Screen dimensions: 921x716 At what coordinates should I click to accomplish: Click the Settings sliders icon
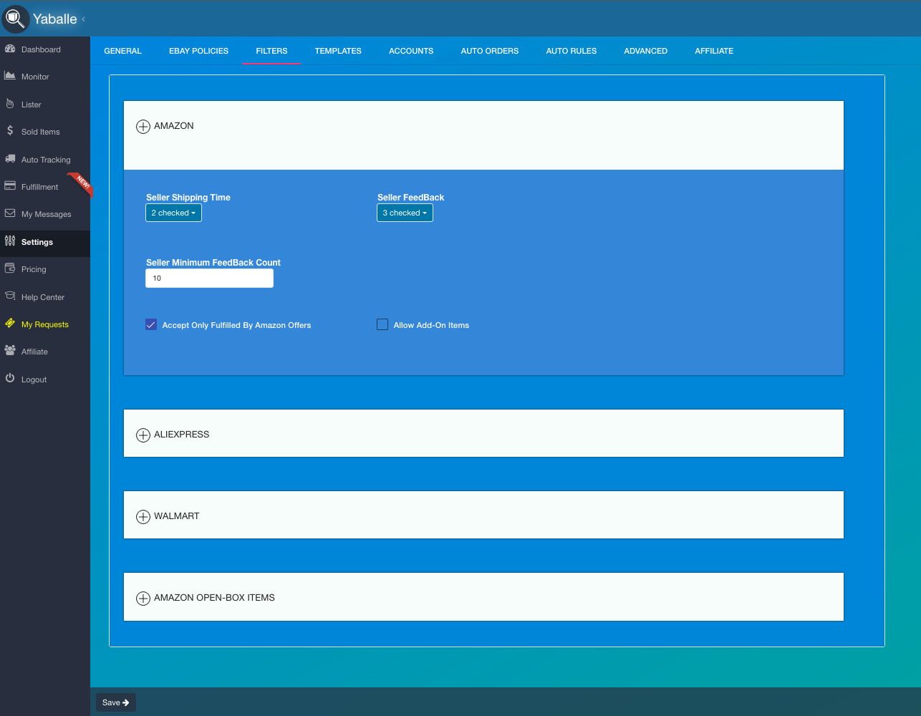(x=10, y=241)
